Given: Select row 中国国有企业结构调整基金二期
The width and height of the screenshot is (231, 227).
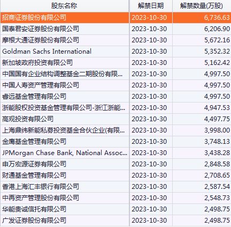Looking at the screenshot, I should [x=115, y=74].
